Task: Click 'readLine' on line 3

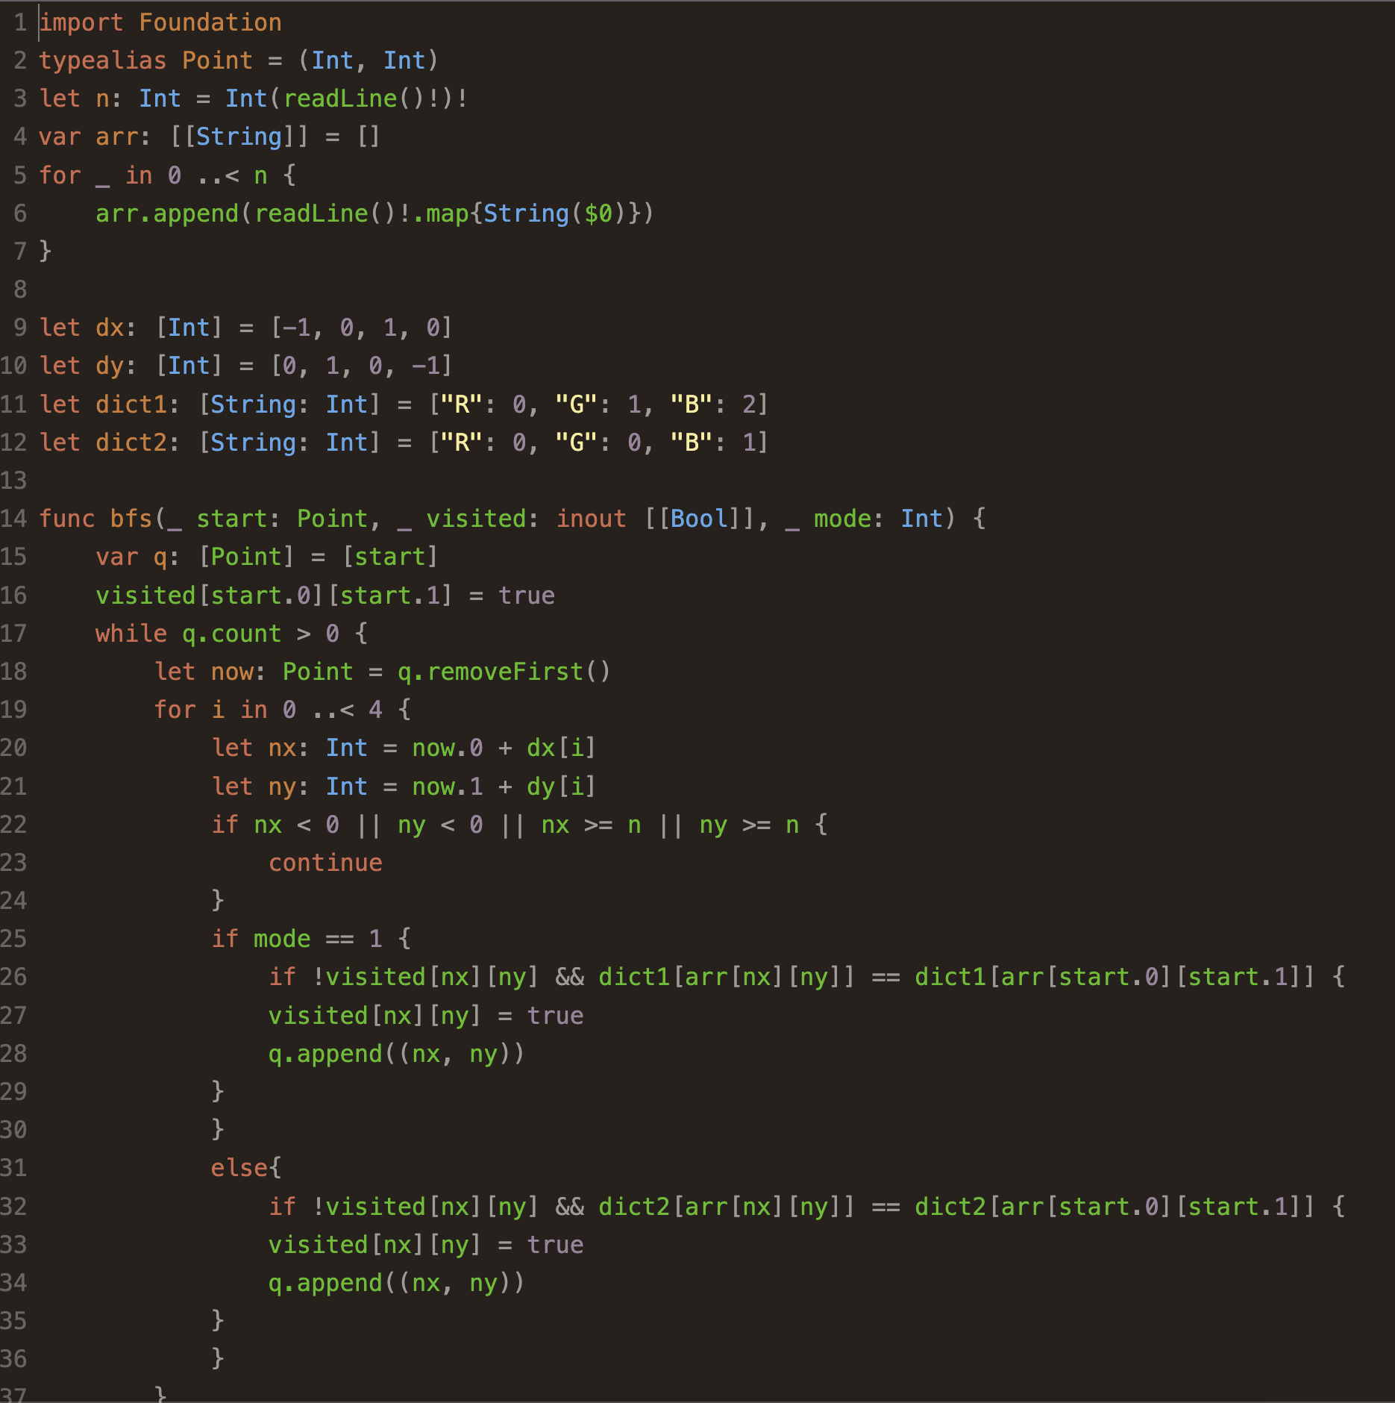Action: point(340,99)
